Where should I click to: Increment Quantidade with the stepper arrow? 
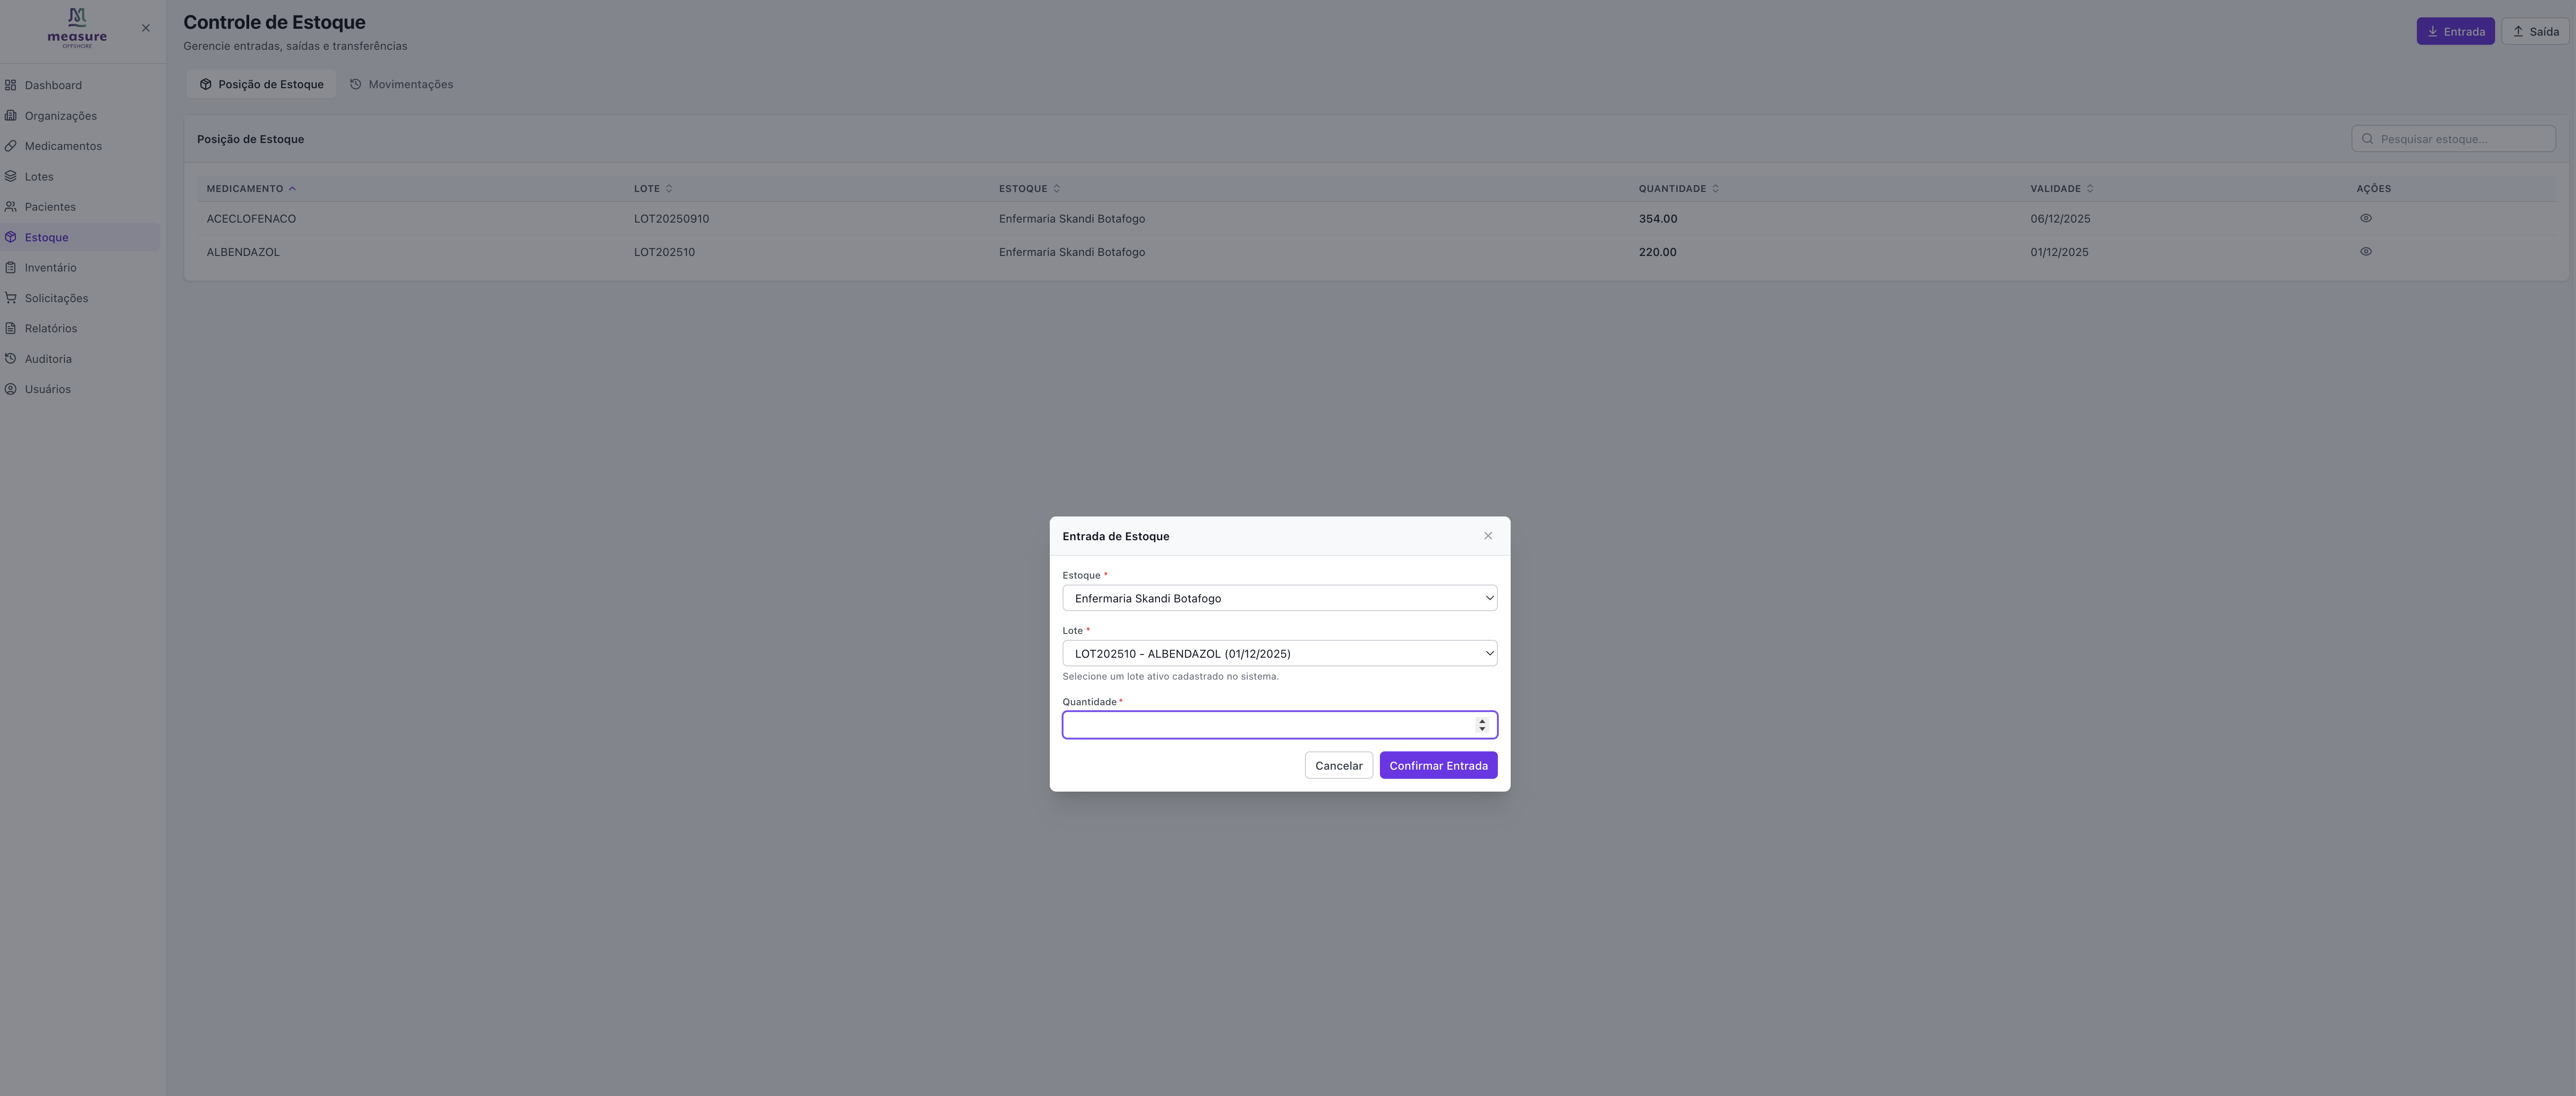point(1482,721)
